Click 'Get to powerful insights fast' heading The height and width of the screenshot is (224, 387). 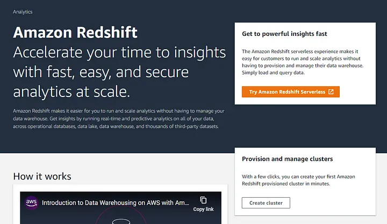click(284, 34)
